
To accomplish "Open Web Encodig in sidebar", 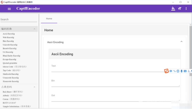I will coord(8,37).
